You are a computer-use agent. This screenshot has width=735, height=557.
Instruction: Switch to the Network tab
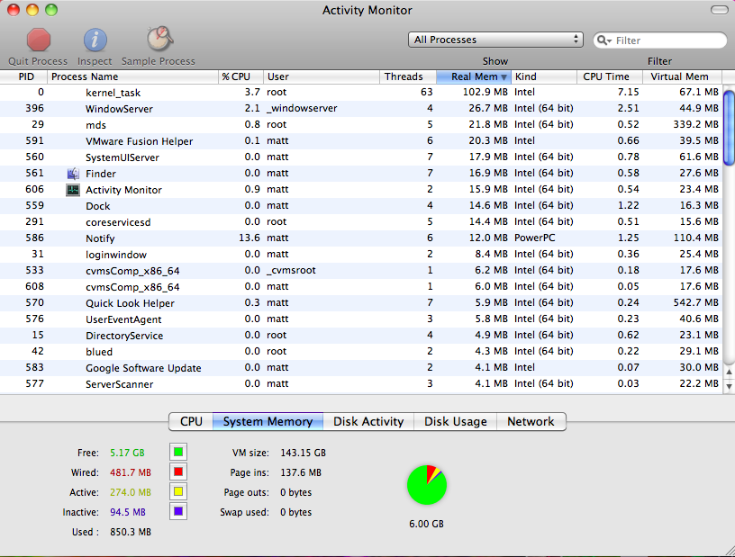[531, 422]
